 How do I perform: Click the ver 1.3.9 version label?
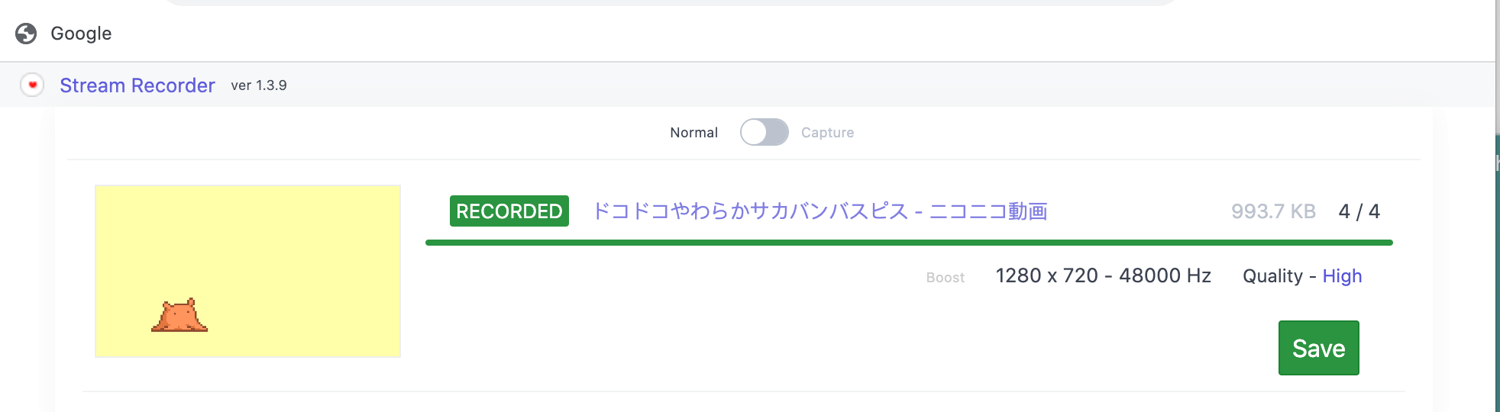tap(259, 85)
